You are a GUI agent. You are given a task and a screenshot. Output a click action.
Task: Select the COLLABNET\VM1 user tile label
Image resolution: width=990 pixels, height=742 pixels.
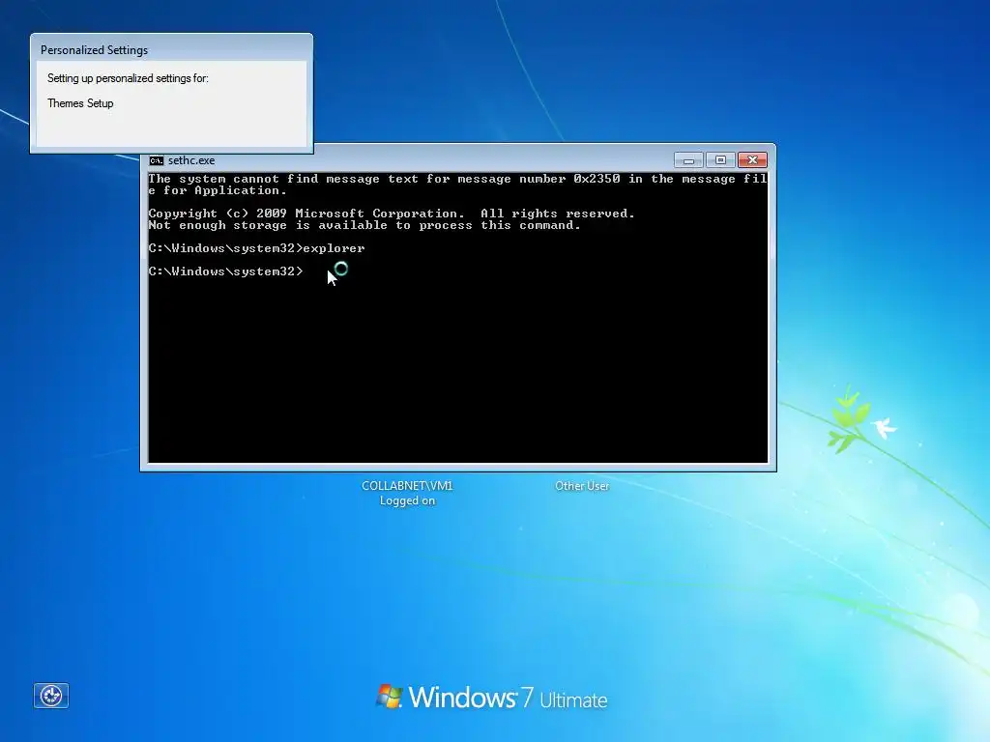407,485
